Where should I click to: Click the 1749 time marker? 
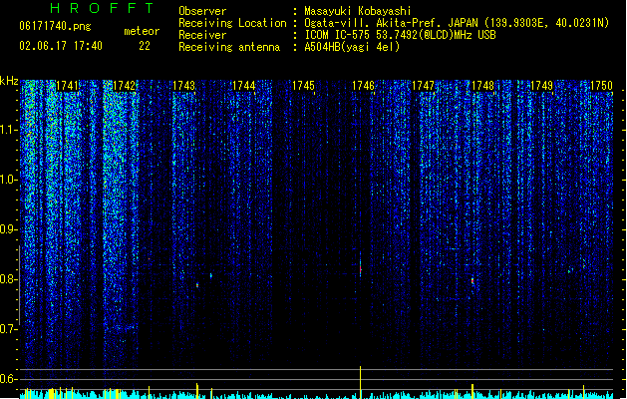(x=541, y=86)
